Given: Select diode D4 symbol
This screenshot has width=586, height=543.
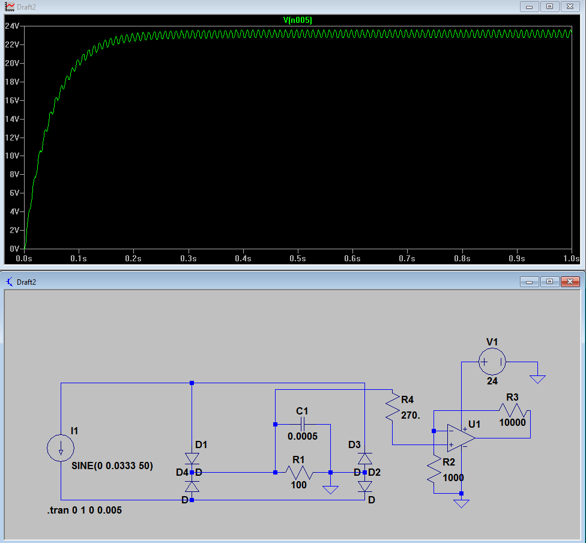Looking at the screenshot, I should pos(192,486).
